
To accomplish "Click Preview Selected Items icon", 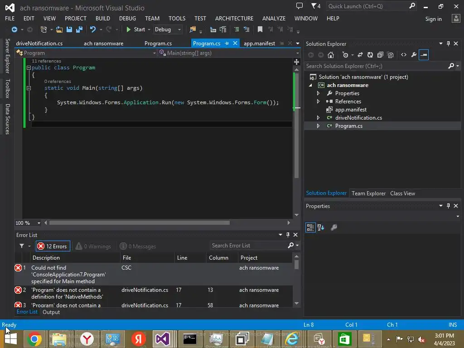I will (424, 55).
